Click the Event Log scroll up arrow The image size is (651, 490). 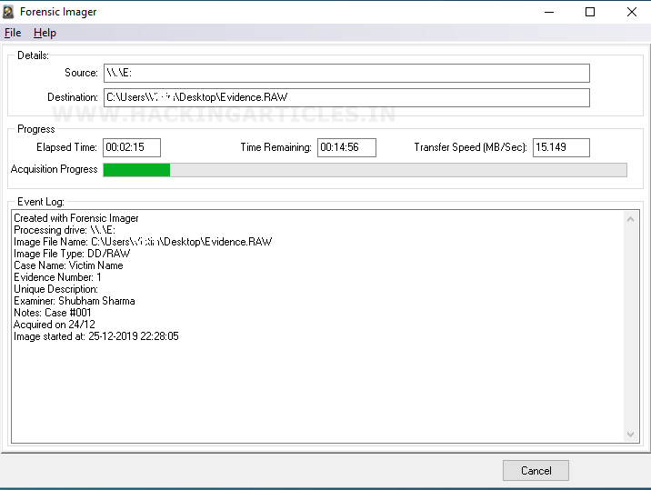tap(630, 219)
